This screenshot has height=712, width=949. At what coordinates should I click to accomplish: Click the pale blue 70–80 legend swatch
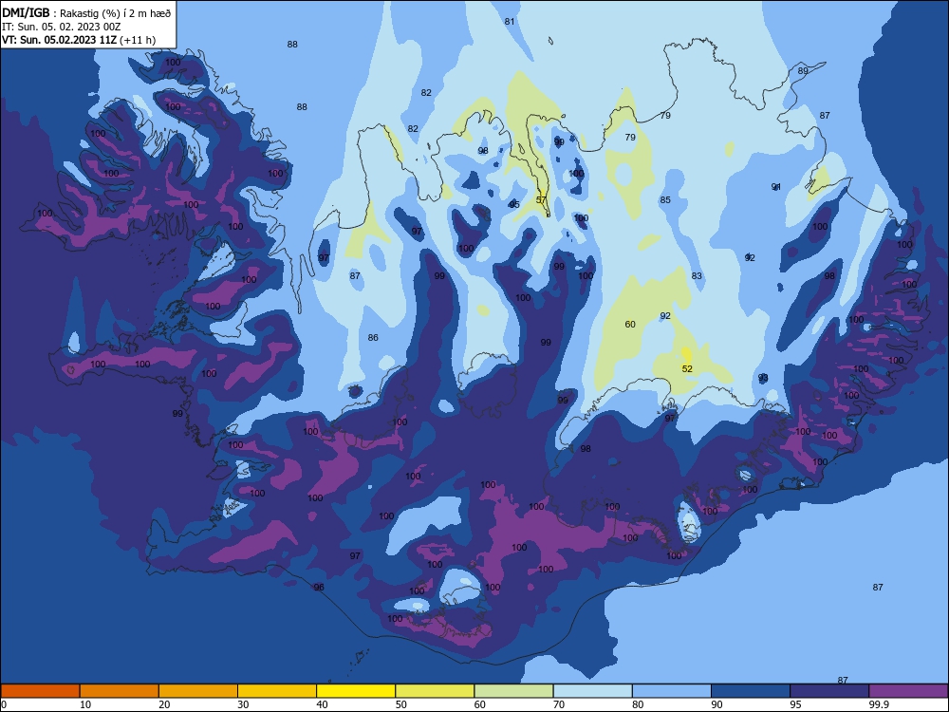(x=593, y=691)
